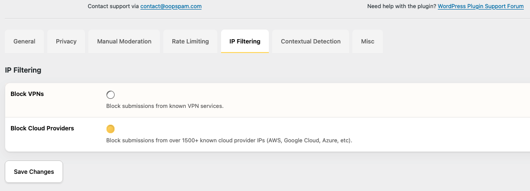
Task: Switch to the Contextual Detection tab
Action: [x=311, y=42]
